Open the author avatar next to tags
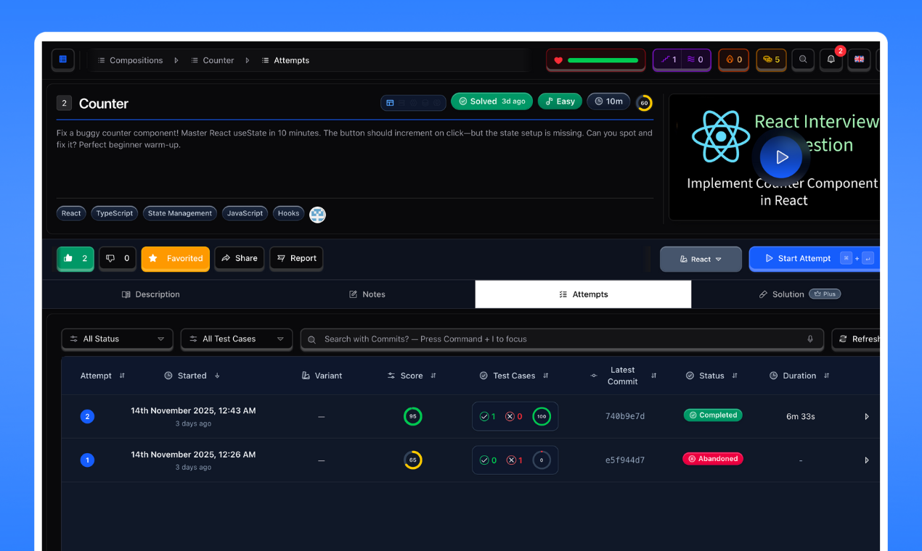Image resolution: width=922 pixels, height=551 pixels. tap(317, 214)
